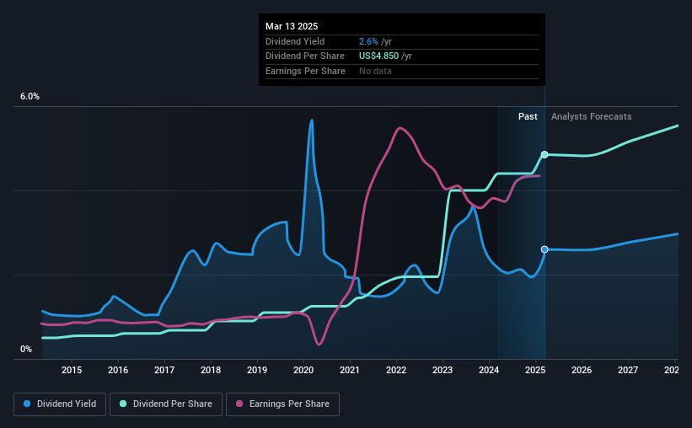Click the US$4.850 value in tooltip
Image resolution: width=692 pixels, height=428 pixels.
(378, 56)
